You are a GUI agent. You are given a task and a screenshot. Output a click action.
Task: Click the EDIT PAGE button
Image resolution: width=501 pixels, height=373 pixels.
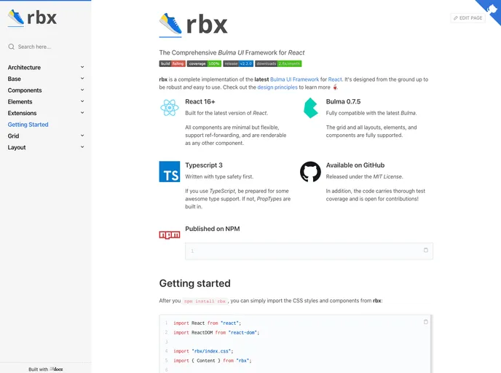pyautogui.click(x=468, y=18)
